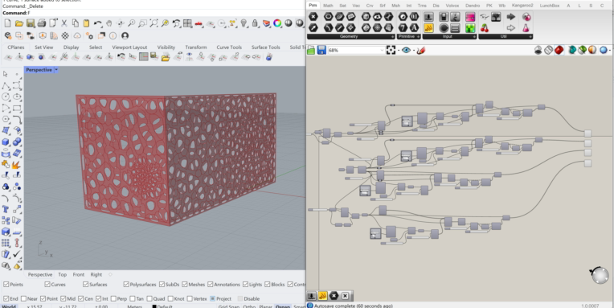Image resolution: width=614 pixels, height=308 pixels.
Task: Enable the Near object snap
Action: (23, 298)
